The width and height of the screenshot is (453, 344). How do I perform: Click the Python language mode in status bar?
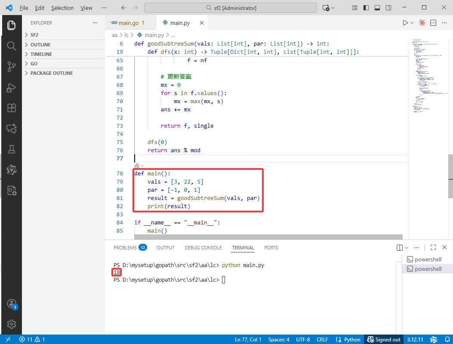(x=348, y=339)
